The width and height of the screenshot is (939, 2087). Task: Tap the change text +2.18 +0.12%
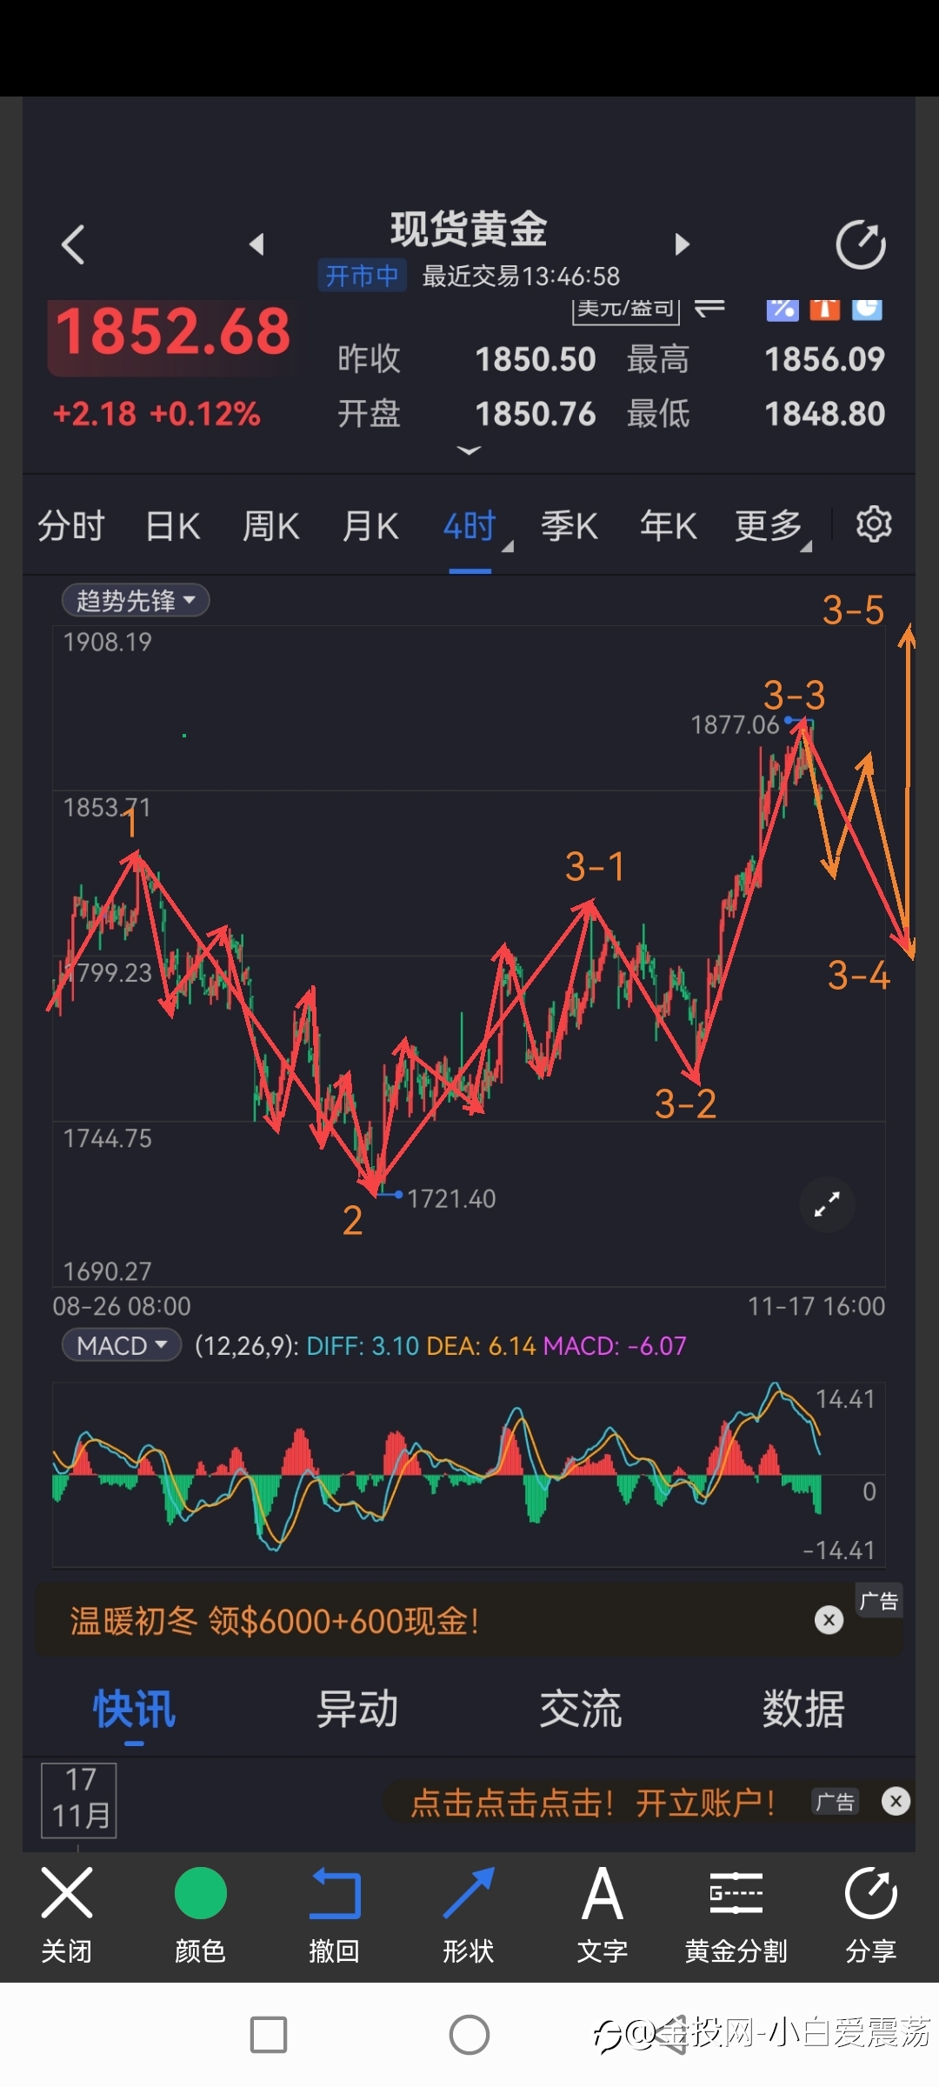pos(156,414)
